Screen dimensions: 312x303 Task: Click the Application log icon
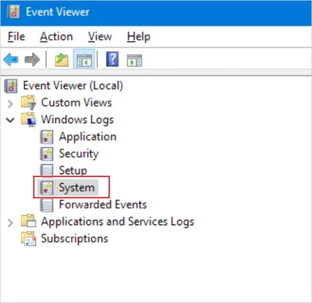[47, 136]
